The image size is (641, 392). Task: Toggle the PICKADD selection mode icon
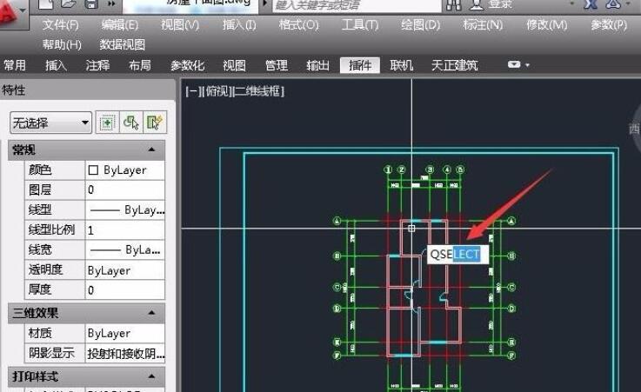(107, 123)
